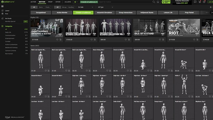Click the Latest sidebar icon
Viewport: 213px width, 120px height.
(2, 10)
